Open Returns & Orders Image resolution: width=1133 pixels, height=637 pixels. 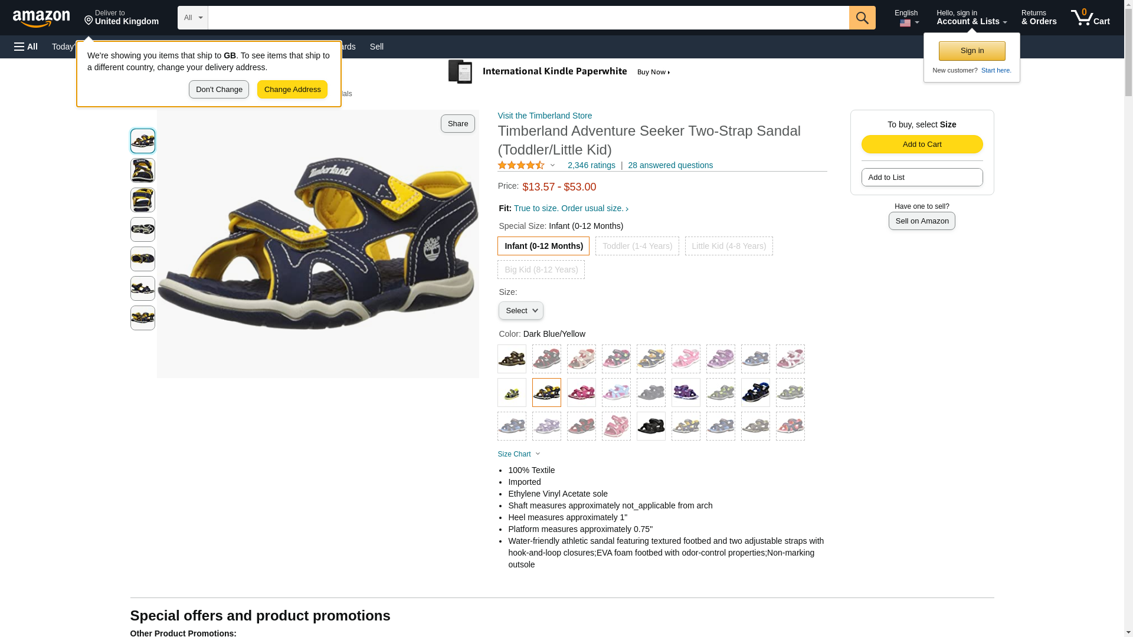point(1039,18)
